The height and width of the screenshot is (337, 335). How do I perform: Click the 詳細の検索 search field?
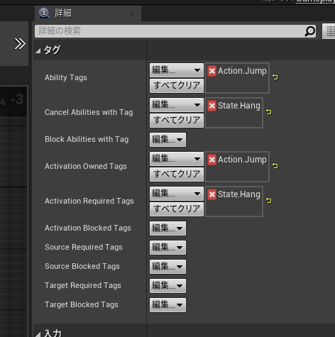pyautogui.click(x=170, y=31)
